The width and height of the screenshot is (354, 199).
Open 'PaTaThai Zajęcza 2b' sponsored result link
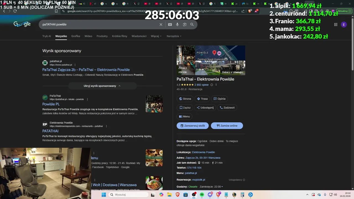[x=86, y=70]
